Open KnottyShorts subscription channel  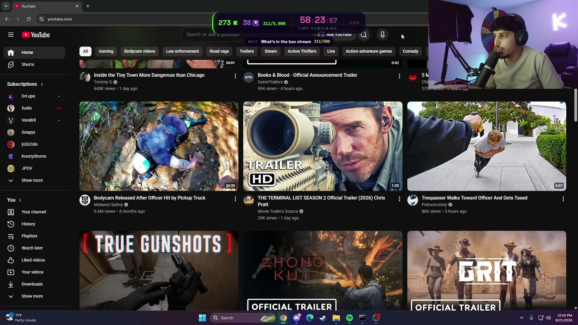pos(34,156)
